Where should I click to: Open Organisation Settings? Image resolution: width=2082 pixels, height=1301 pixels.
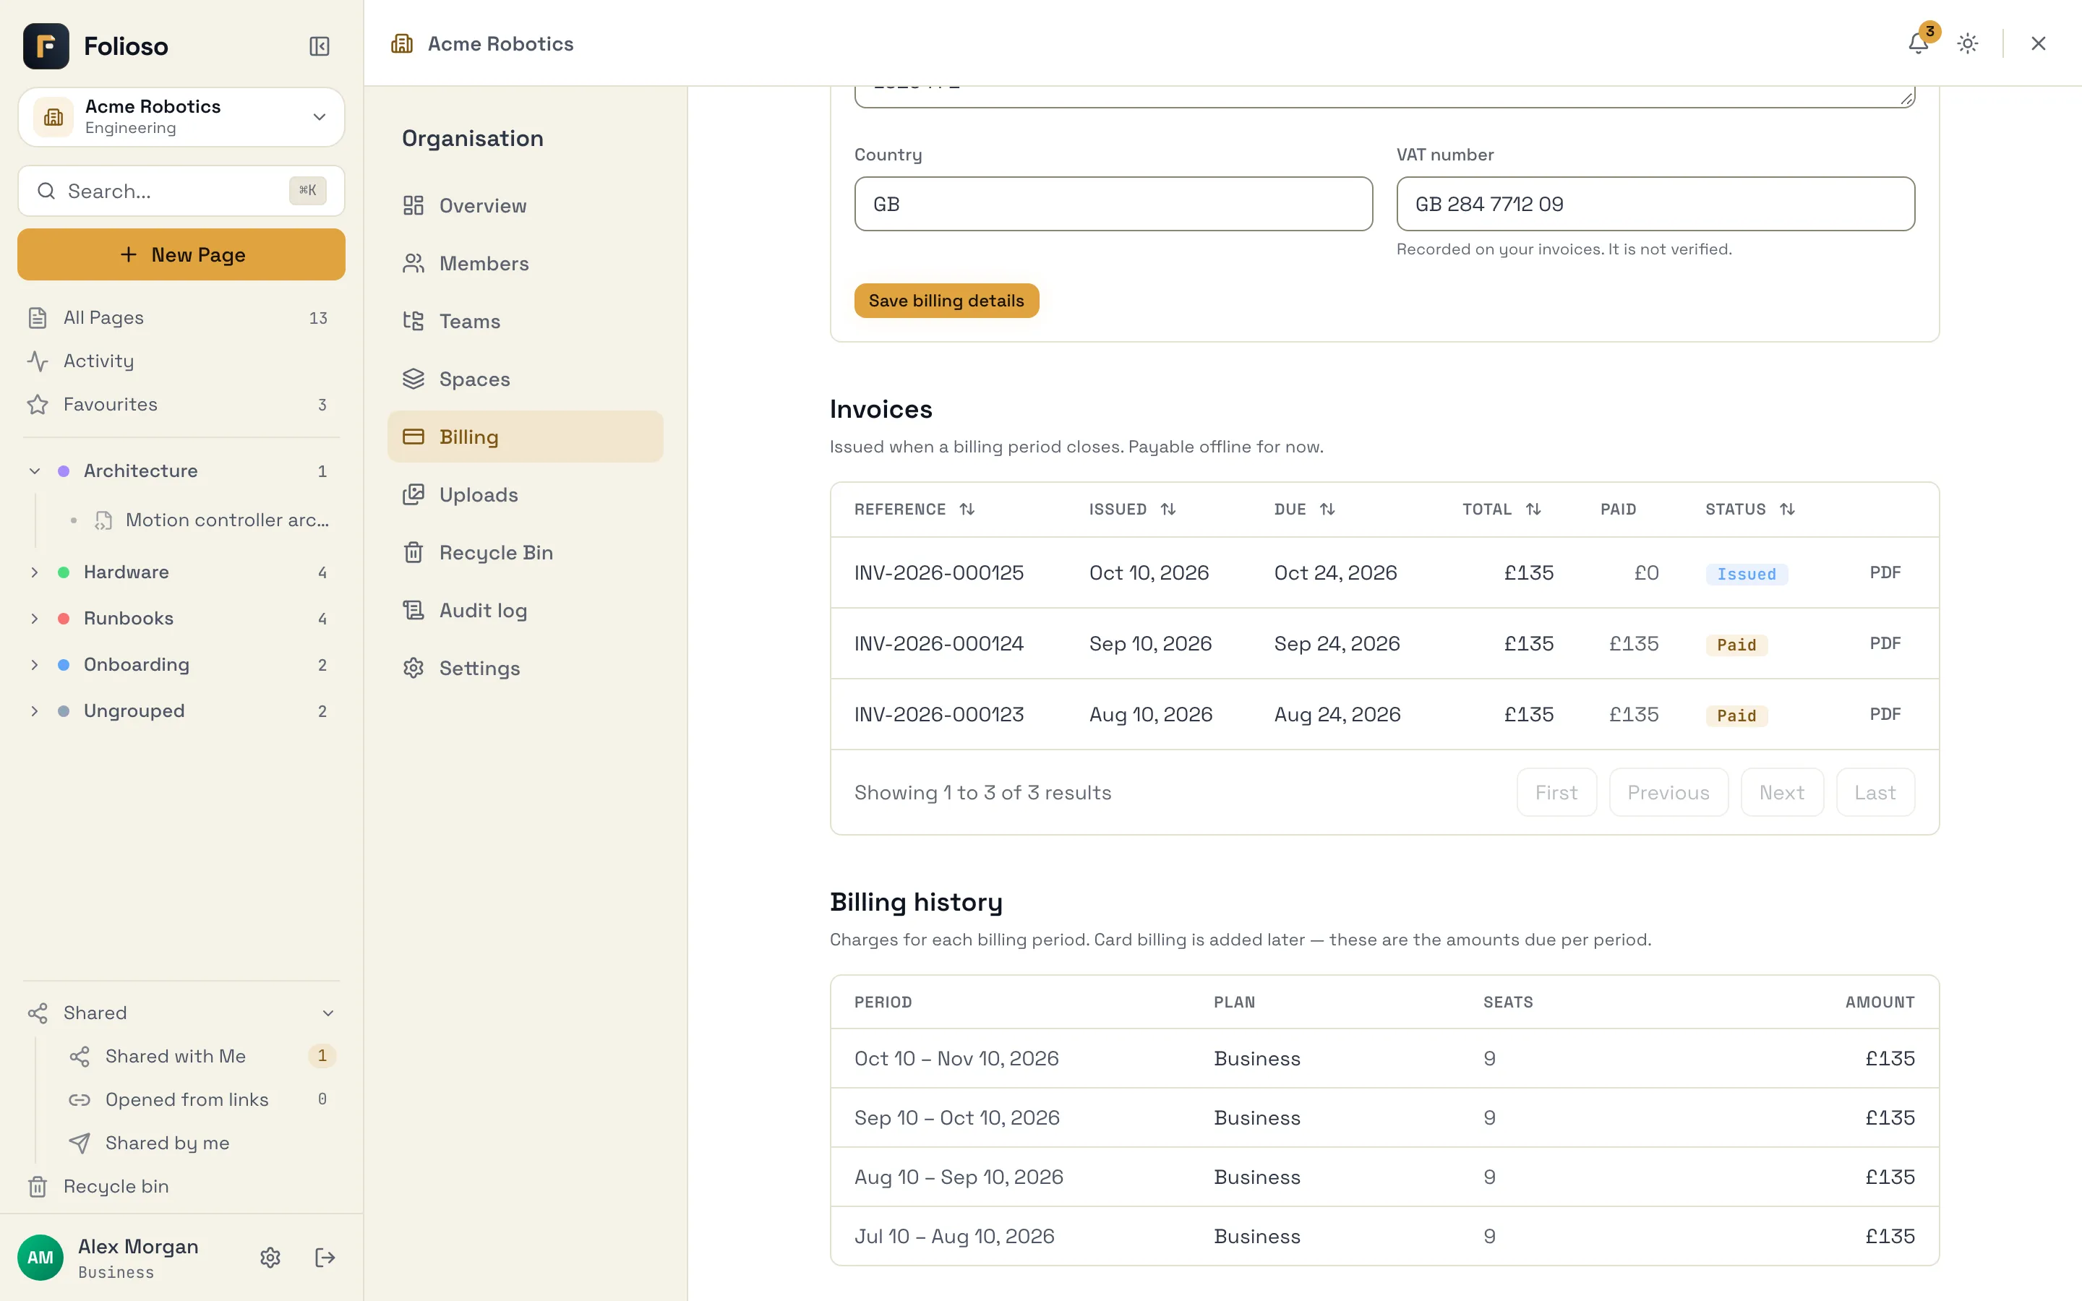coord(525,668)
